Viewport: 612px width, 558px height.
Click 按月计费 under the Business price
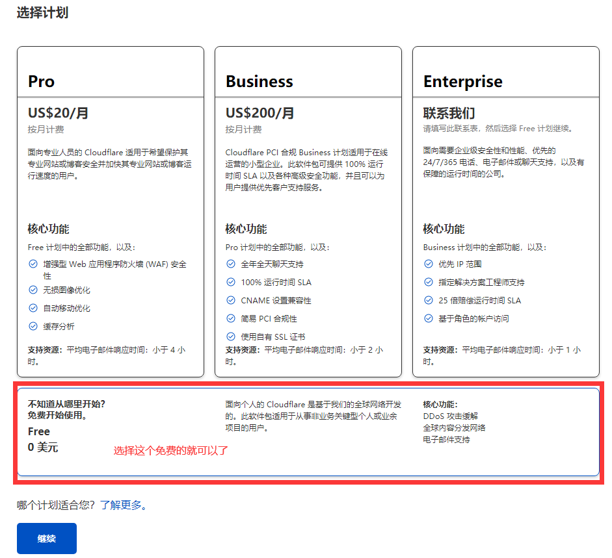tap(243, 129)
